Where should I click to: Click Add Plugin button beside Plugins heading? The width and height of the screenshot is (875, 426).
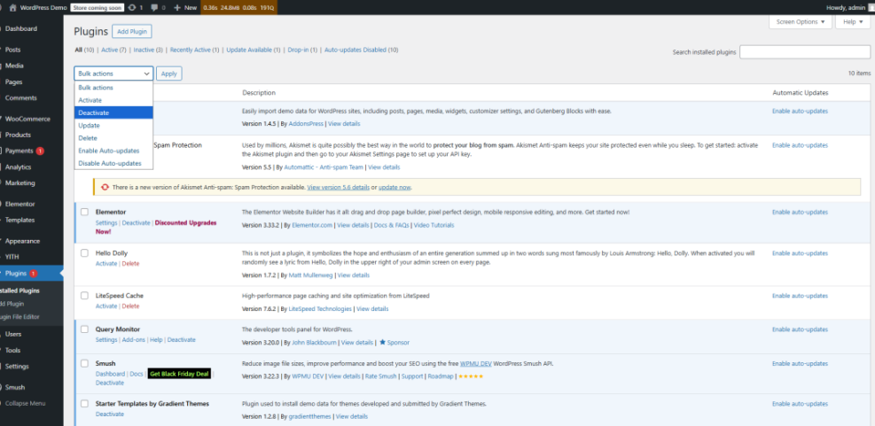(x=133, y=31)
